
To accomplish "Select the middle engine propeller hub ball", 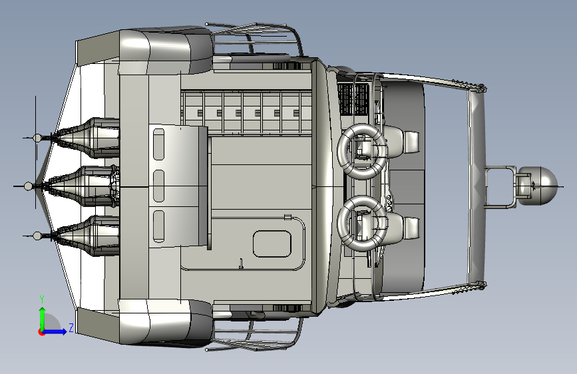I will [x=29, y=186].
